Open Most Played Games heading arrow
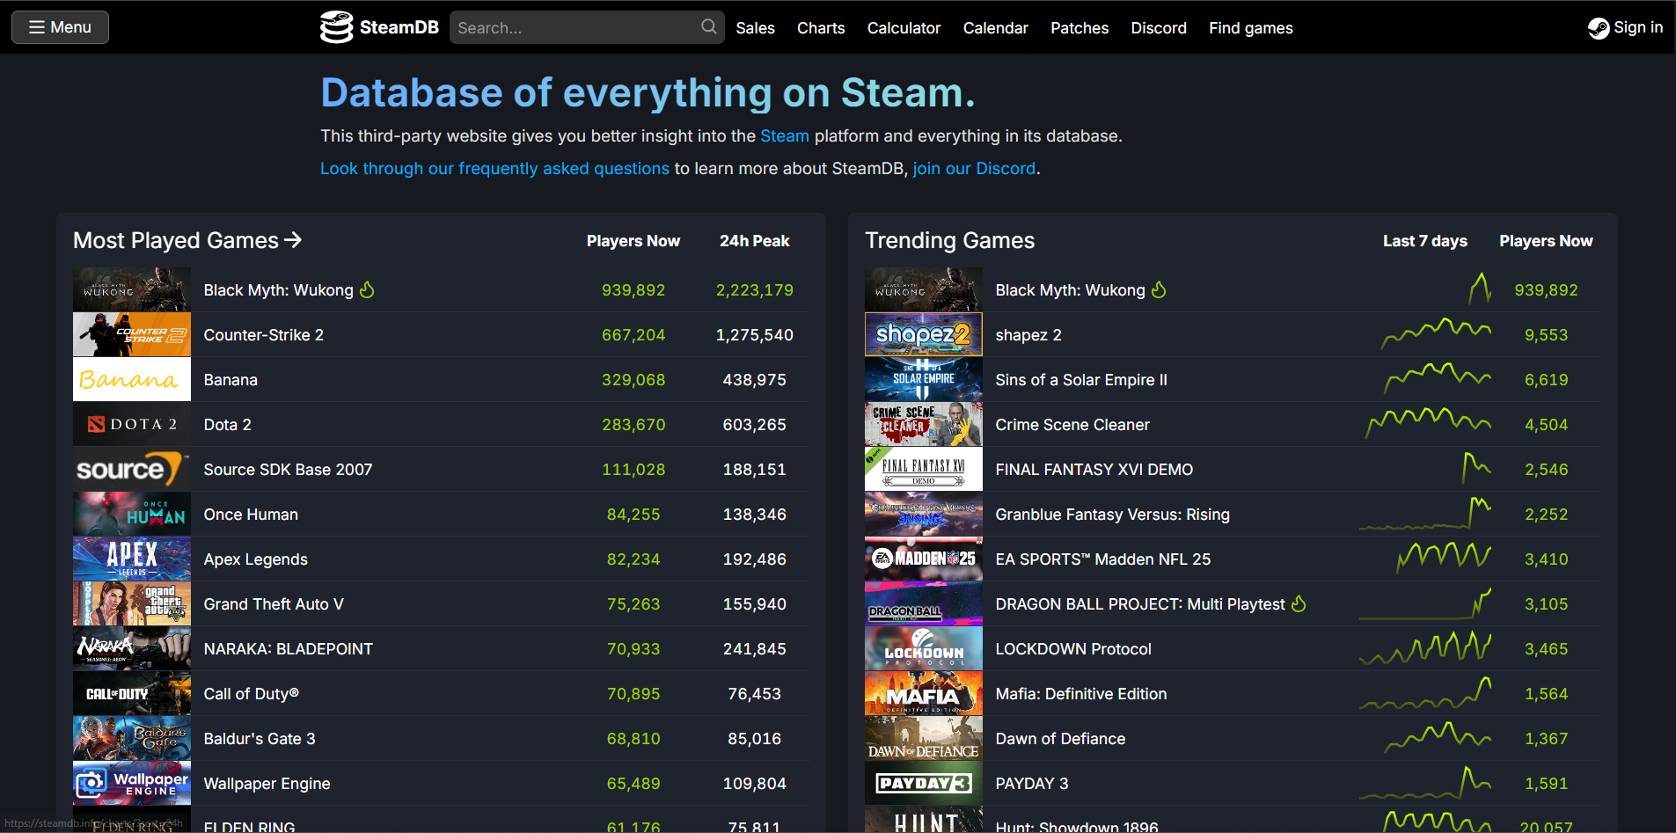Viewport: 1676px width, 833px height. tap(293, 240)
